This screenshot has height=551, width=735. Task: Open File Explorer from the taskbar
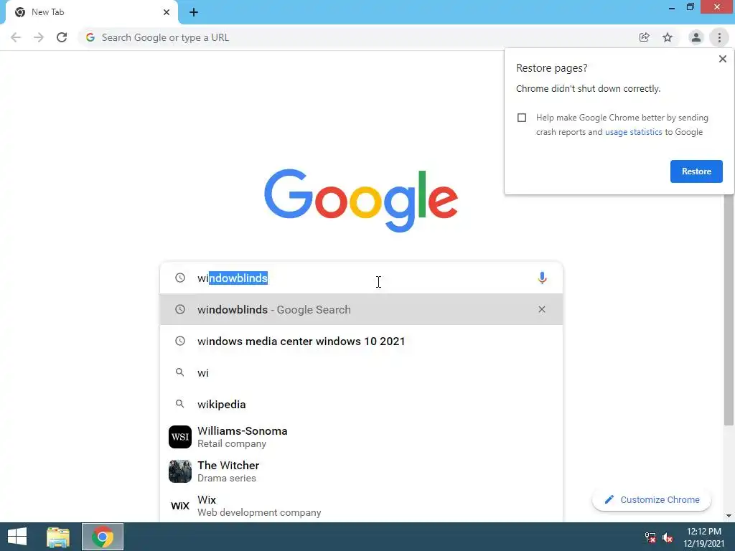(58, 537)
